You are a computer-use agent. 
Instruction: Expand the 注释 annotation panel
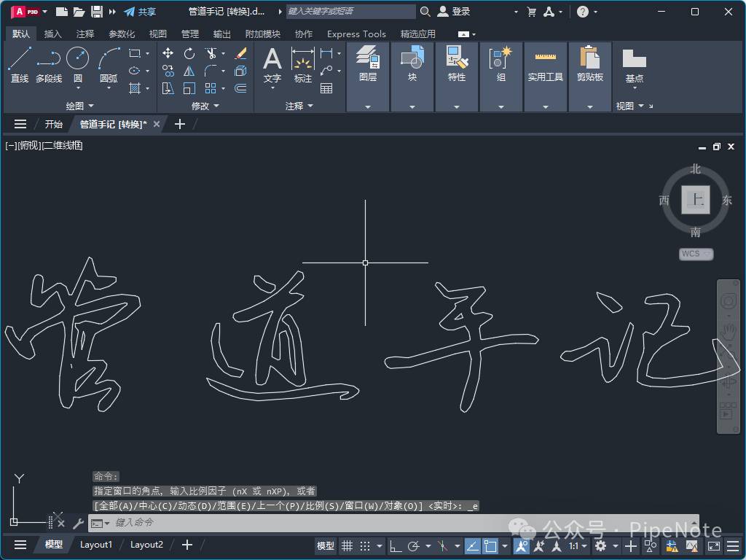point(299,106)
